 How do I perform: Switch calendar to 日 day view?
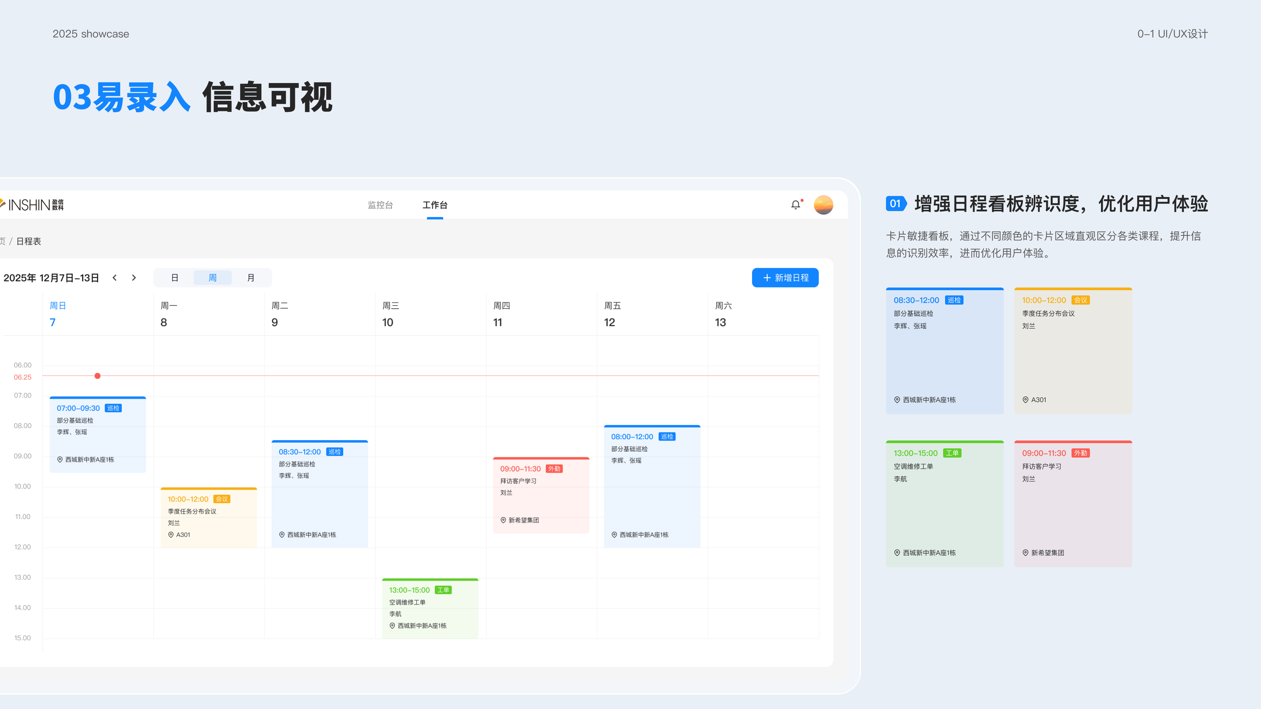(174, 277)
